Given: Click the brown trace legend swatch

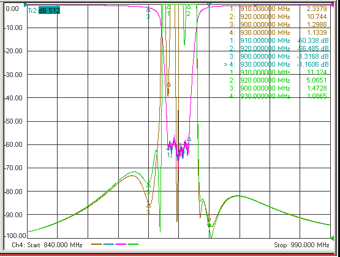Looking at the screenshot, I should click(96, 244).
